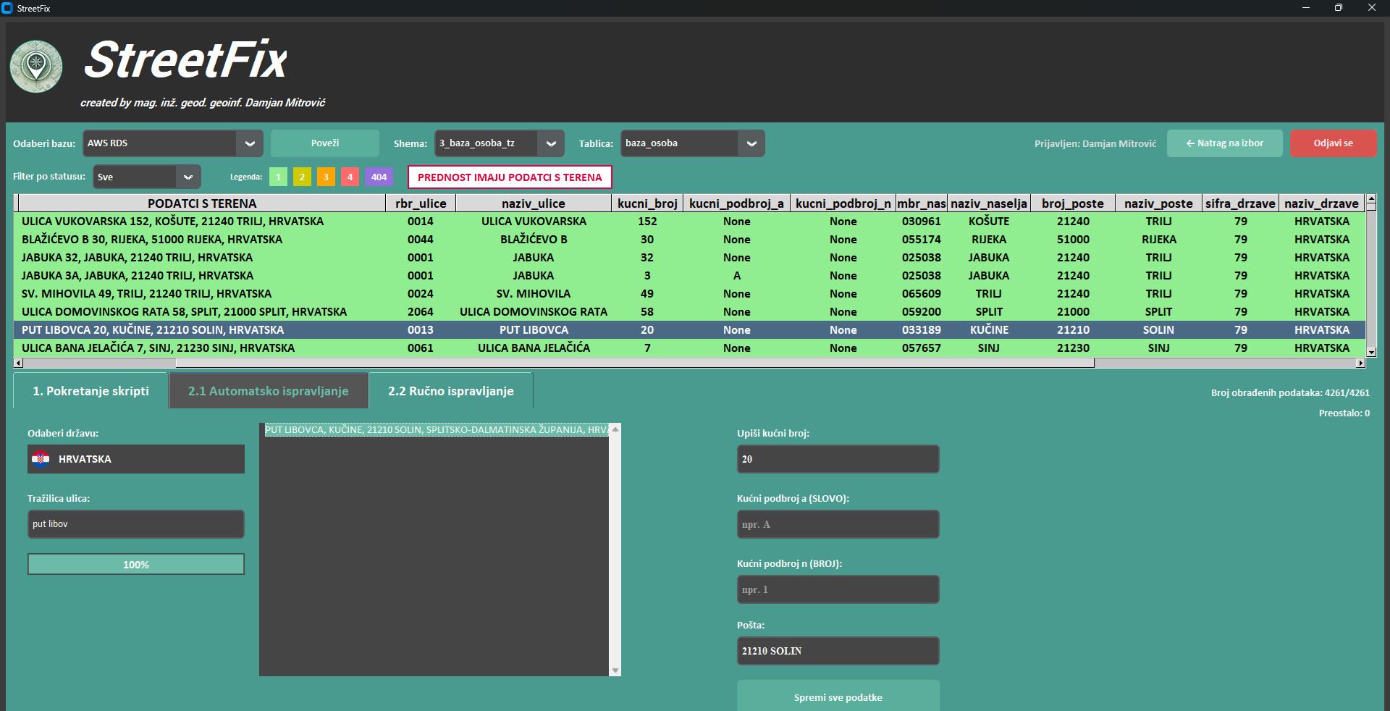This screenshot has height=711, width=1390.
Task: Click the Croatian flag icon in country selector
Action: (41, 459)
